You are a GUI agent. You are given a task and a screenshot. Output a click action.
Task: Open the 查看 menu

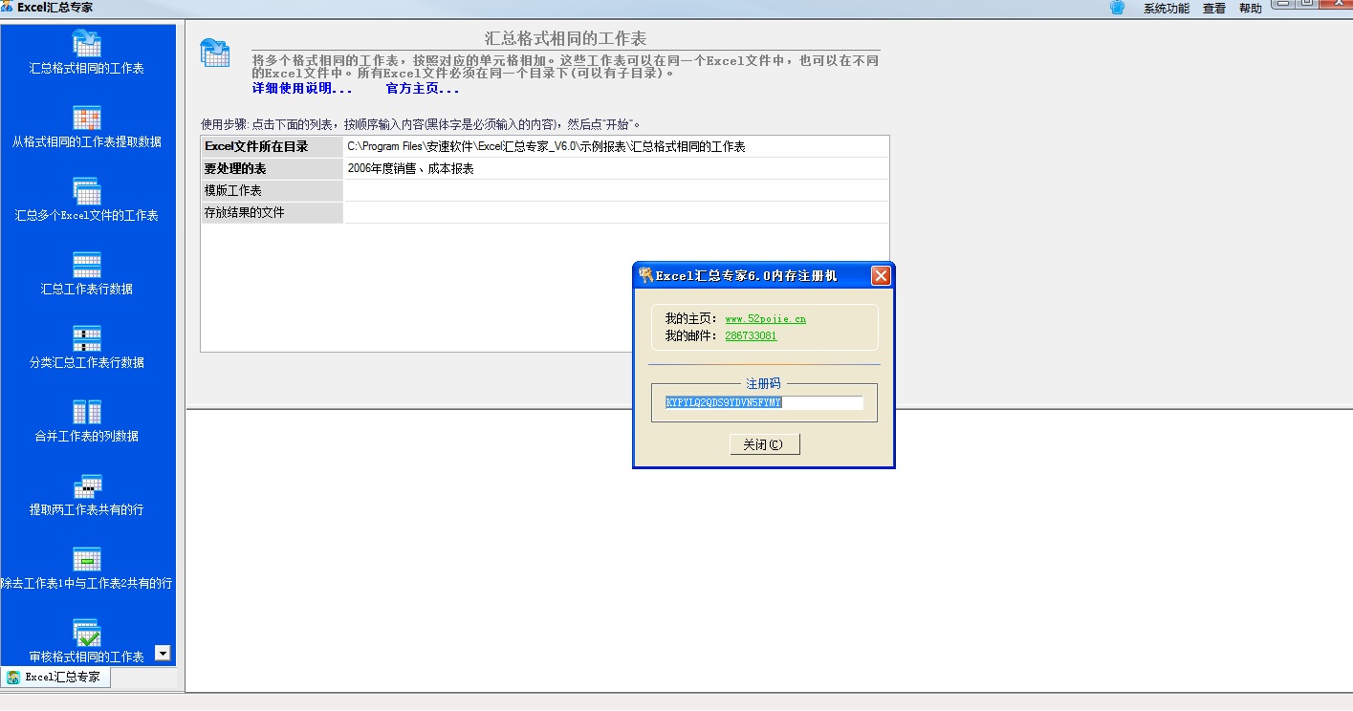(x=1212, y=9)
